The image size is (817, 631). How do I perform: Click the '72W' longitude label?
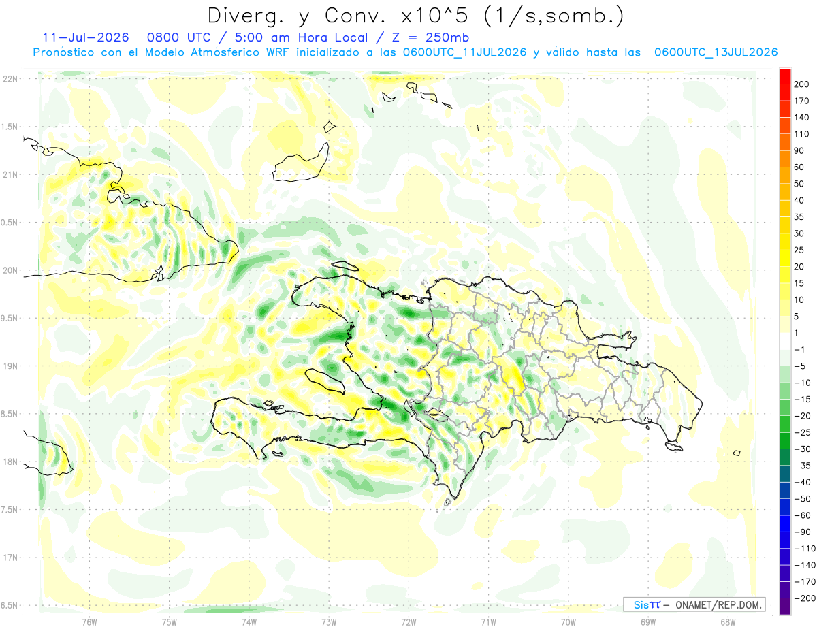(408, 621)
